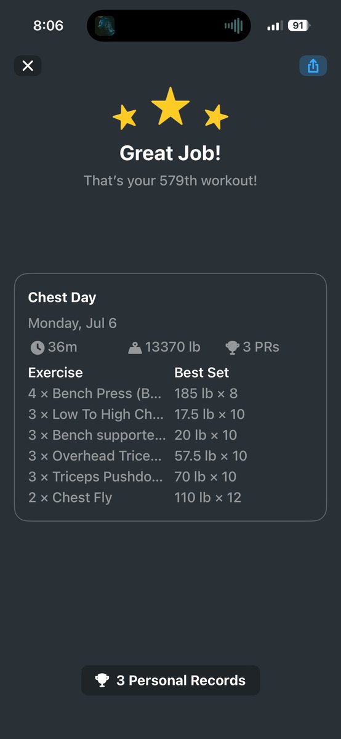Screen dimensions: 341x739
Task: Tap the Dynamic Island audio waveform
Action: click(233, 26)
